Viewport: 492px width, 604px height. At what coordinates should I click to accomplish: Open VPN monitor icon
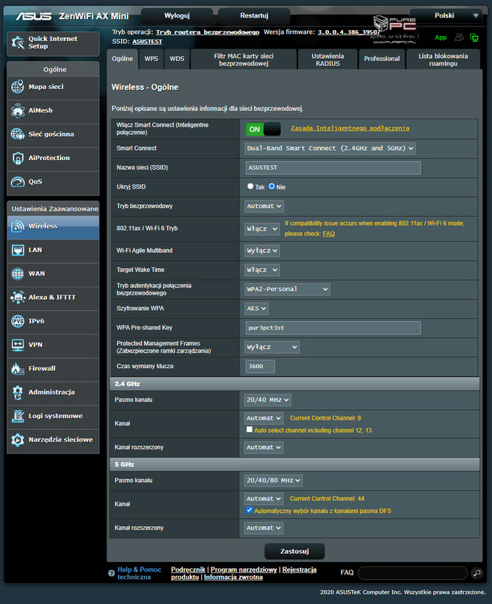click(x=18, y=345)
